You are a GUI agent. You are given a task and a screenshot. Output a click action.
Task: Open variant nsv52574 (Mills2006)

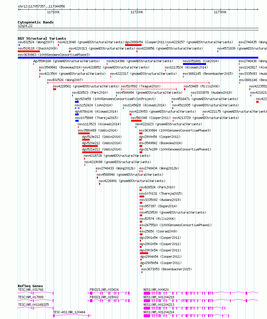[157, 219]
